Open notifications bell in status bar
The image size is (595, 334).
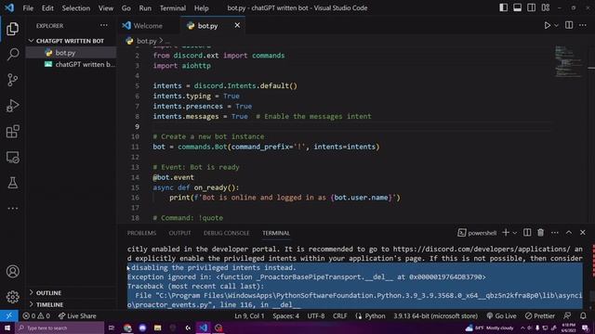point(583,315)
